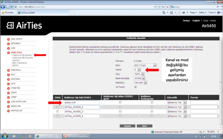Click the red bullet icon beside RAPORLAR
Image resolution: width=223 pixels, height=139 pixels.
(x=8, y=111)
